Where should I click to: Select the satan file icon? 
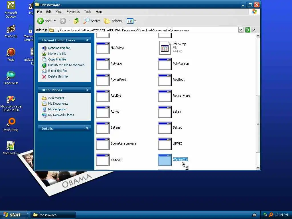[165, 112]
